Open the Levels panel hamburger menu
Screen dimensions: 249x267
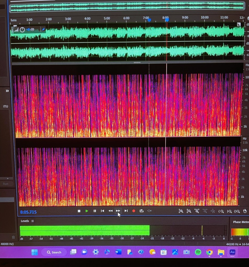tap(33, 221)
